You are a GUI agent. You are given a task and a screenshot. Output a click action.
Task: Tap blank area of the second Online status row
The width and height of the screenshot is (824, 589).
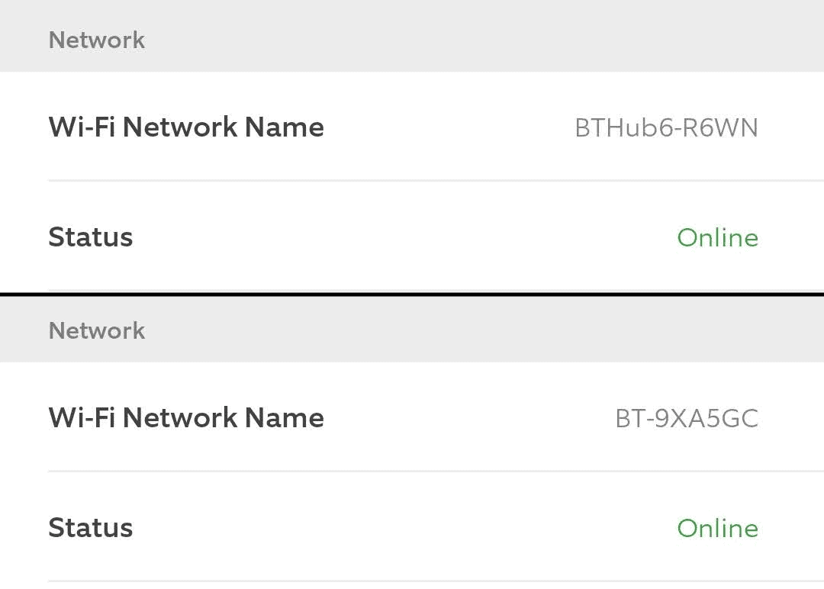coord(404,527)
